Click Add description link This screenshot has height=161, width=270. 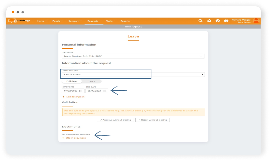tap(75, 97)
